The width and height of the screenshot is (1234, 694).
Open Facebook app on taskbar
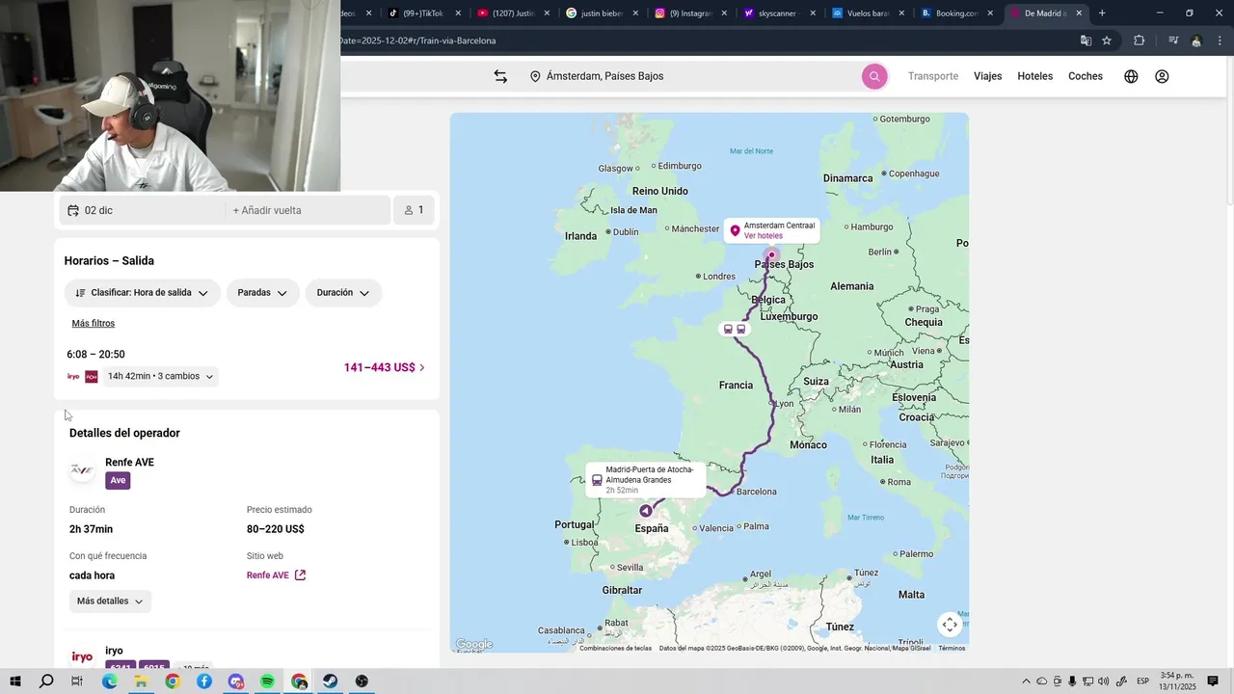[x=204, y=681]
